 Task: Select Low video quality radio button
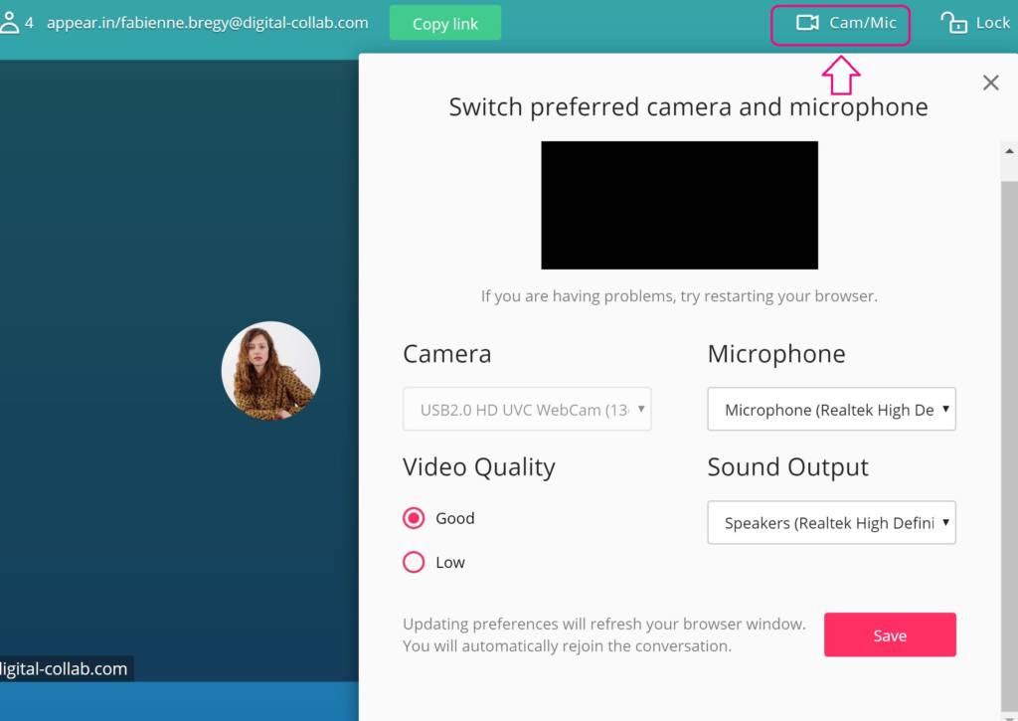pyautogui.click(x=414, y=562)
